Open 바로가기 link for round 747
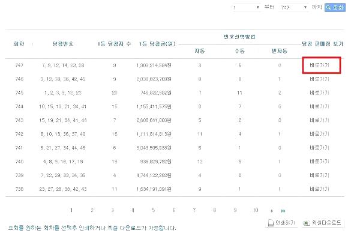Screen dimensions: 348x233 pyautogui.click(x=319, y=65)
